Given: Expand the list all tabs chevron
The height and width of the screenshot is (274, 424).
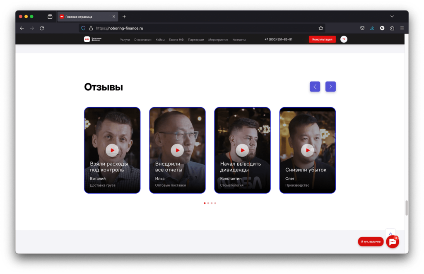Looking at the screenshot, I should (392, 17).
